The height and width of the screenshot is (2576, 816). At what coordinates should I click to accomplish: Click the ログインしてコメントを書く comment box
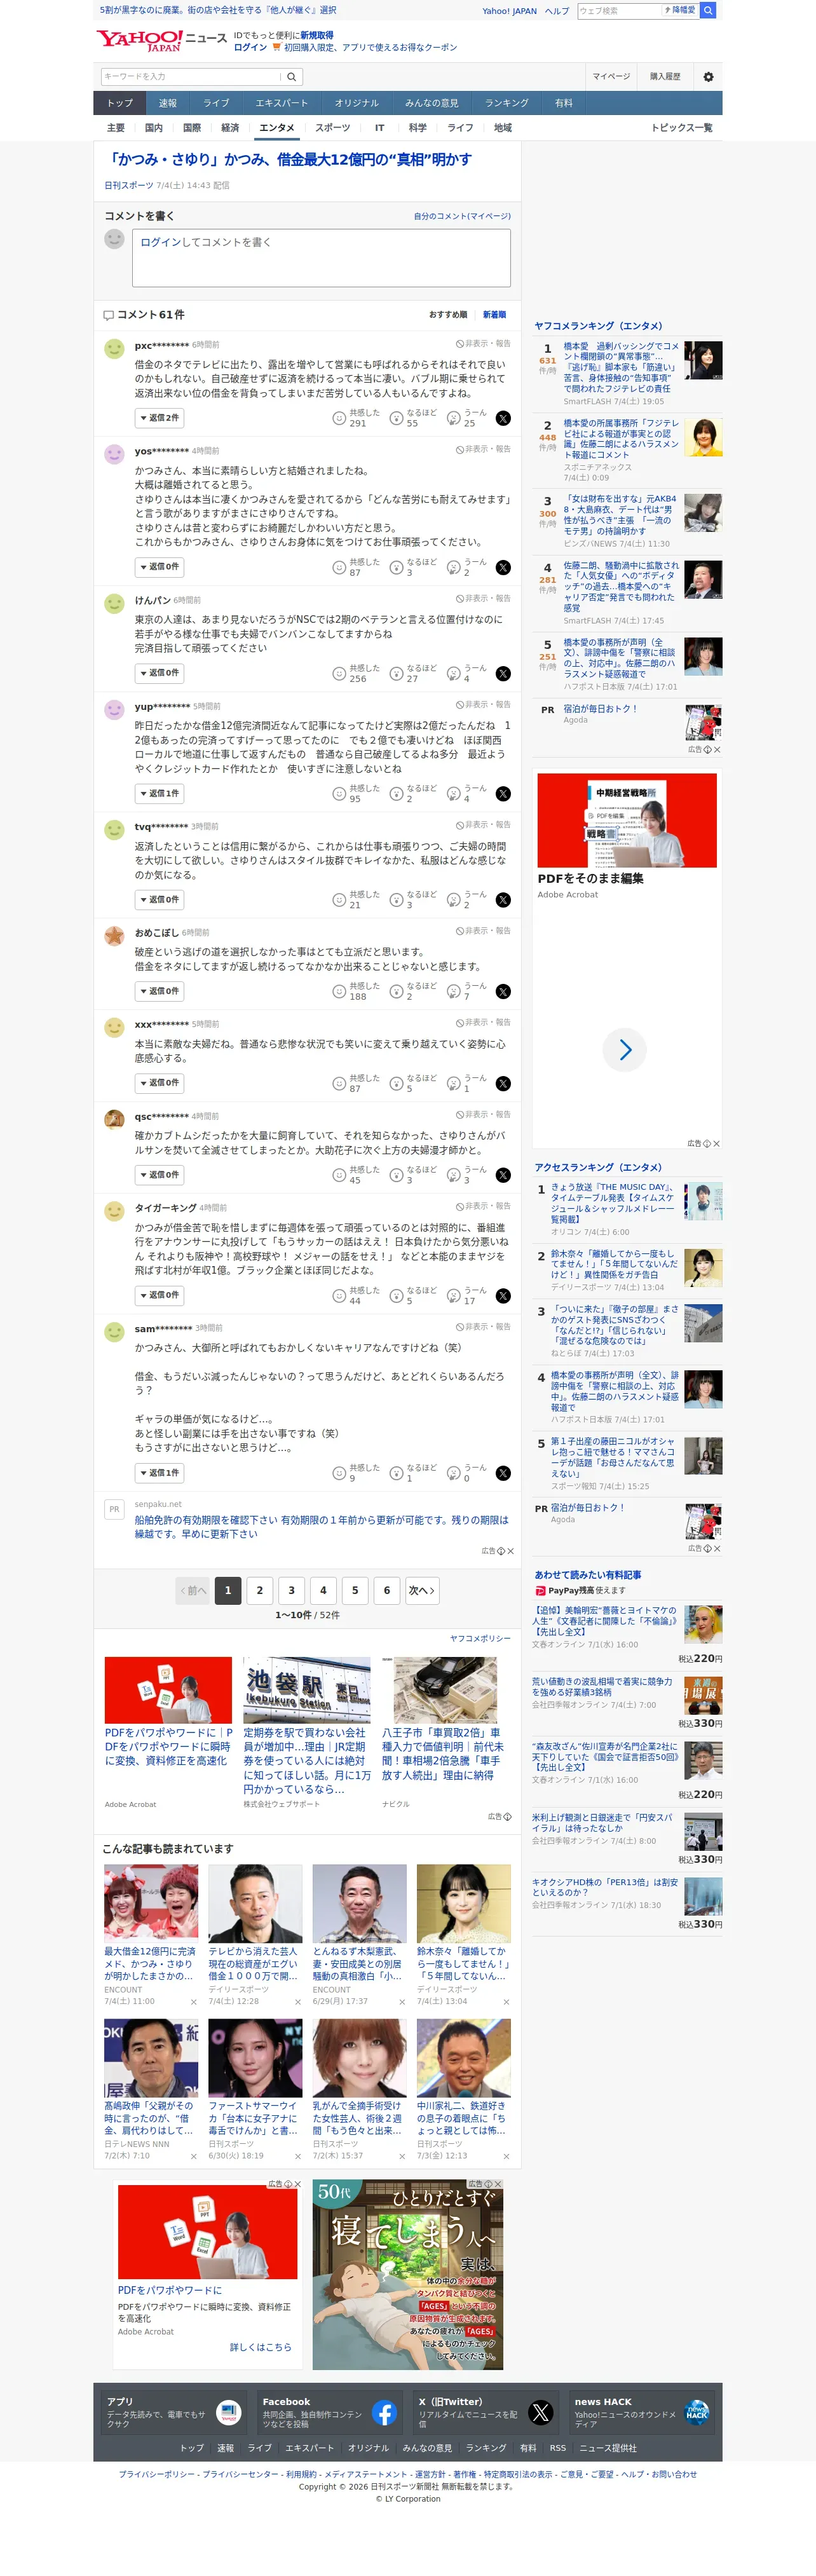[321, 258]
